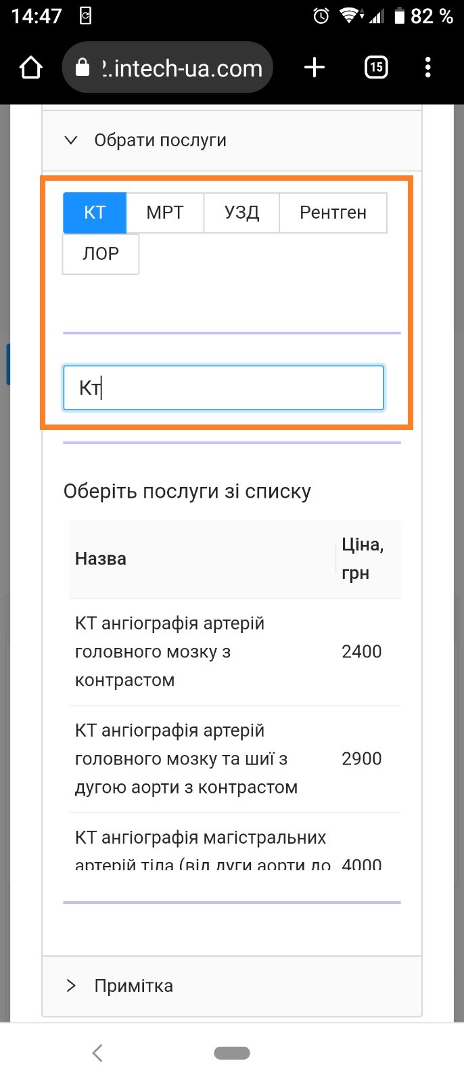
Task: Focus the service search input field
Action: 223,388
